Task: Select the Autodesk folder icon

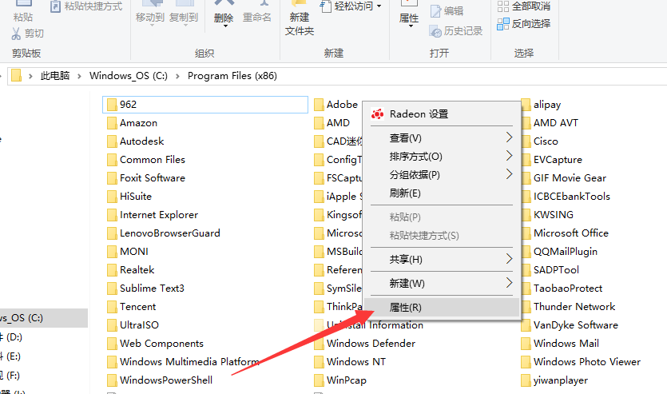Action: (112, 141)
